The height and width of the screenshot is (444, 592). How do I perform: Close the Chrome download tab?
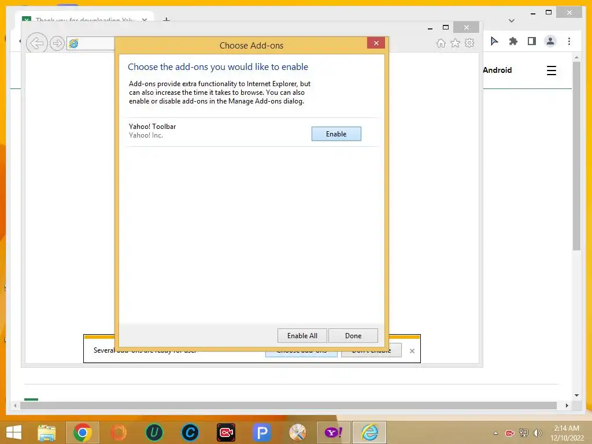pyautogui.click(x=144, y=20)
